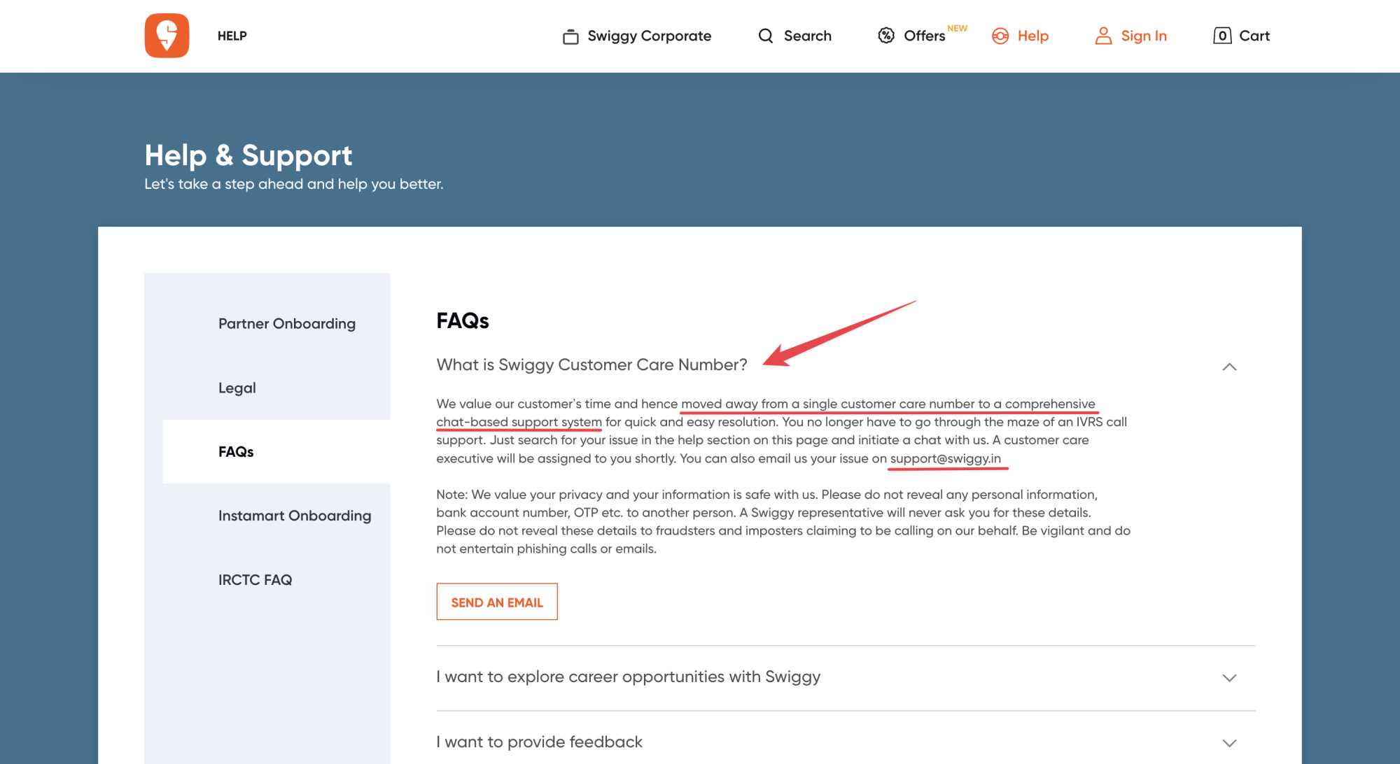Click the magnifying glass search icon
The image size is (1400, 764).
pyautogui.click(x=766, y=36)
